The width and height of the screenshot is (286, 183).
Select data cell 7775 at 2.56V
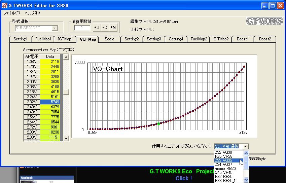coord(50,117)
